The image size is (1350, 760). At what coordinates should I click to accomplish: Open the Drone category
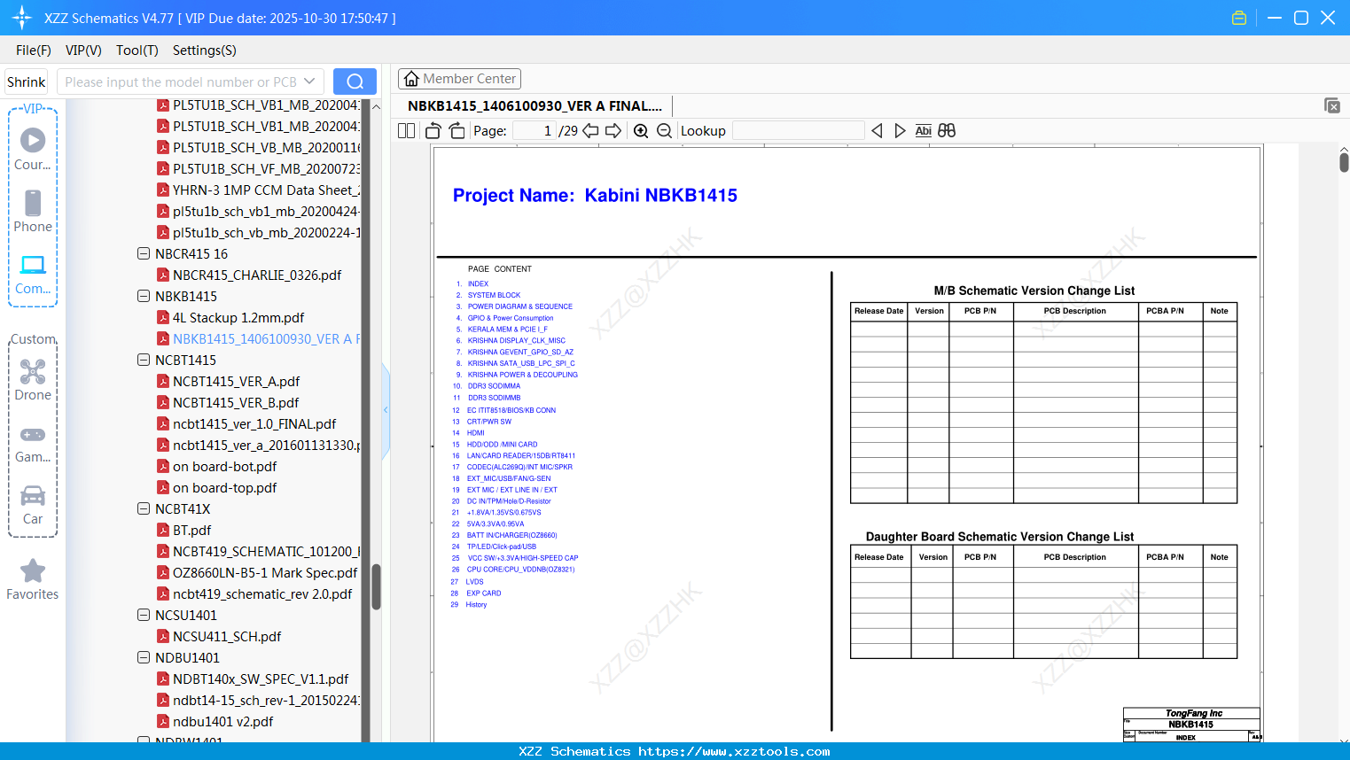(33, 379)
